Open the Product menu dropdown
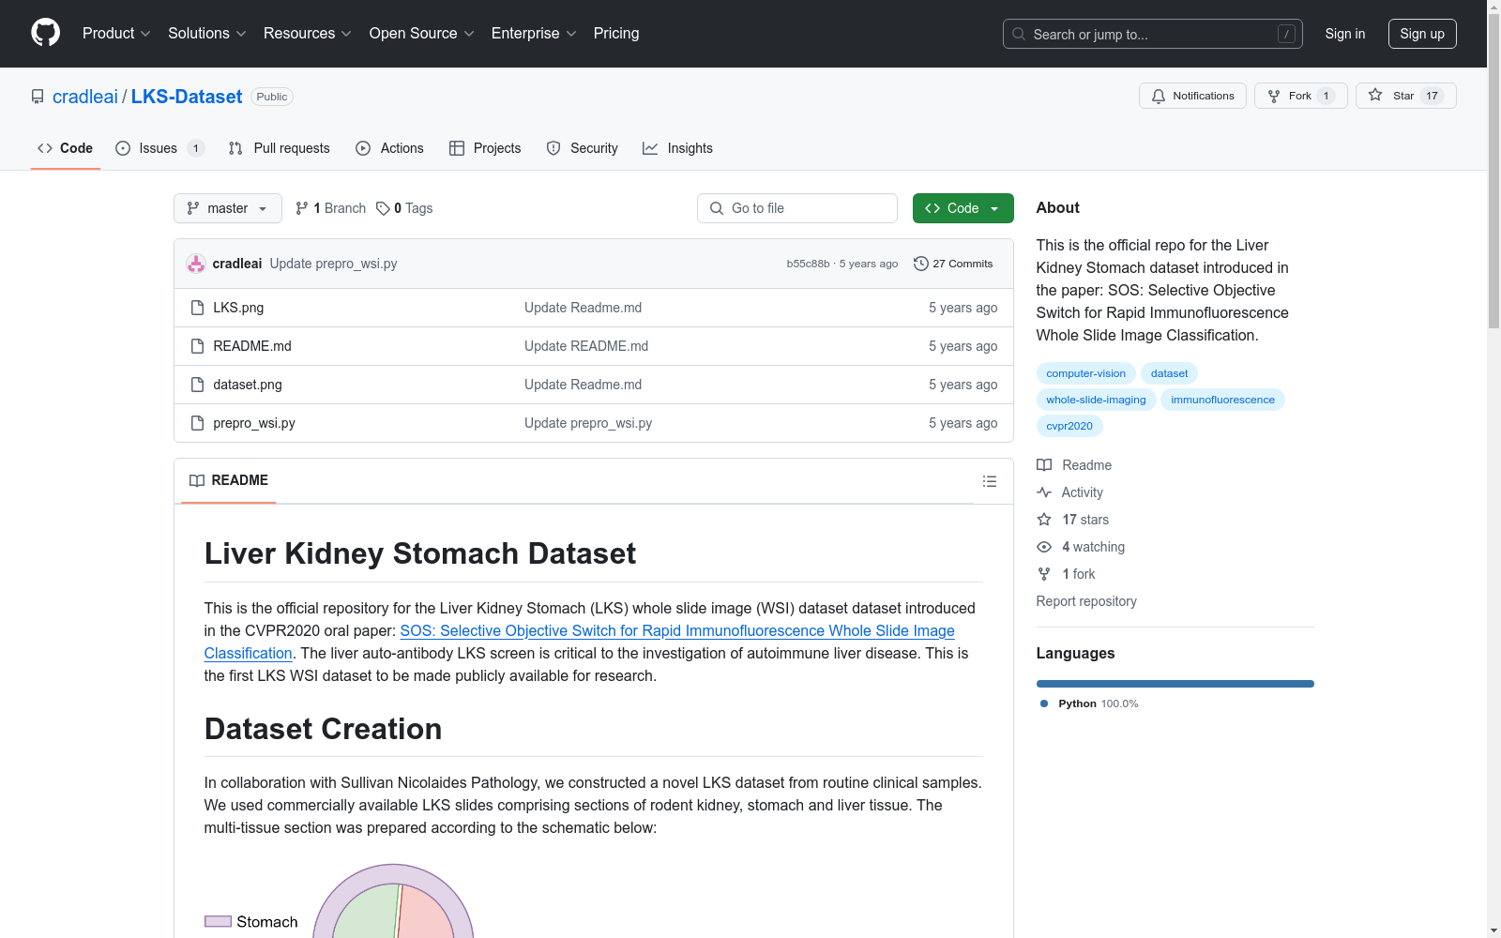Viewport: 1501px width, 938px height. pyautogui.click(x=116, y=33)
